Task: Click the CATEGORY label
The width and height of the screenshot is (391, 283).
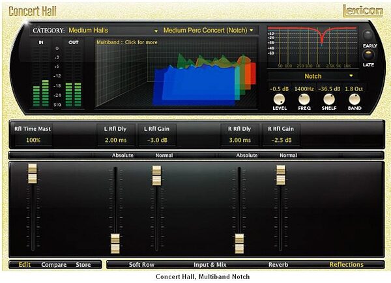Action: click(49, 31)
